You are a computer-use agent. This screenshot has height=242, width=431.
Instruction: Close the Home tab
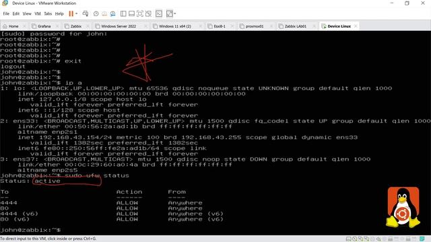tap(24, 26)
